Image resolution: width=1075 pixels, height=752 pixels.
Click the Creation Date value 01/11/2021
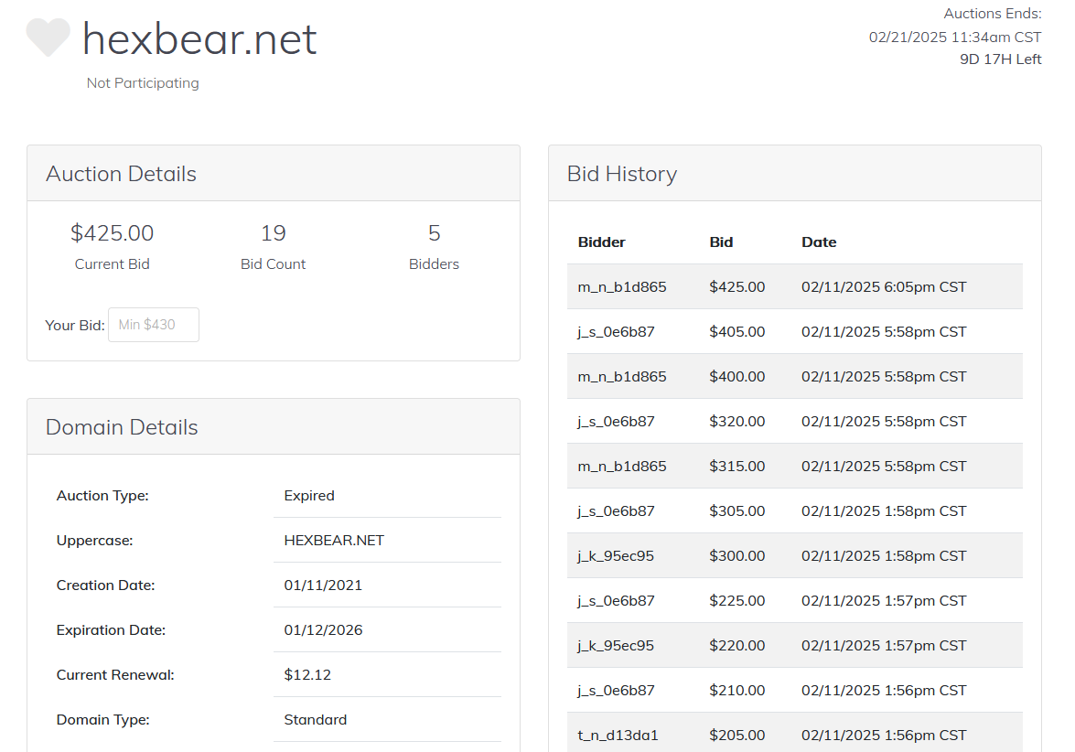tap(323, 585)
